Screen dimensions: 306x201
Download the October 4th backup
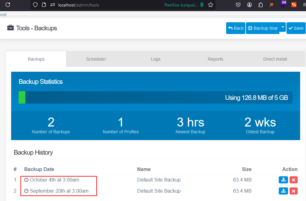(x=283, y=180)
